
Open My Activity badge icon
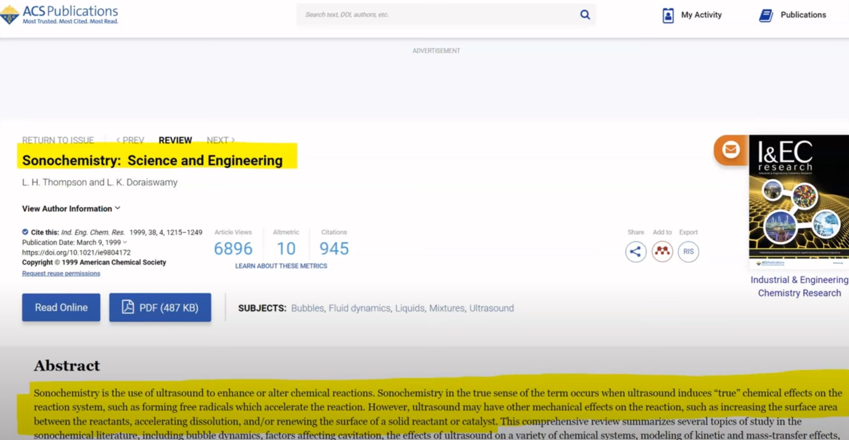tap(668, 15)
